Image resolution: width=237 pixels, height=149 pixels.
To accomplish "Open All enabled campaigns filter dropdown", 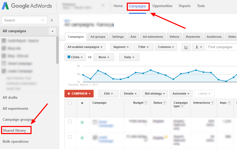I will (85, 47).
